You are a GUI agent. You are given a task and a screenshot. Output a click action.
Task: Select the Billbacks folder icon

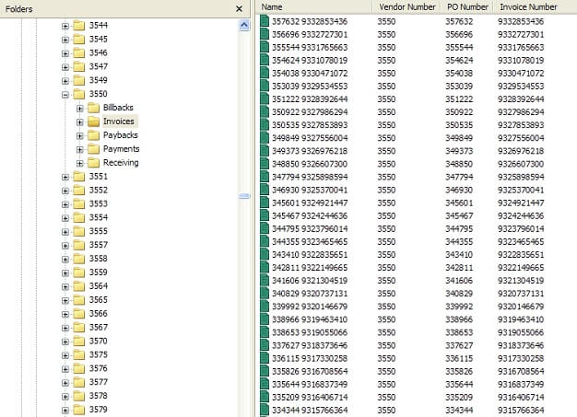(93, 108)
